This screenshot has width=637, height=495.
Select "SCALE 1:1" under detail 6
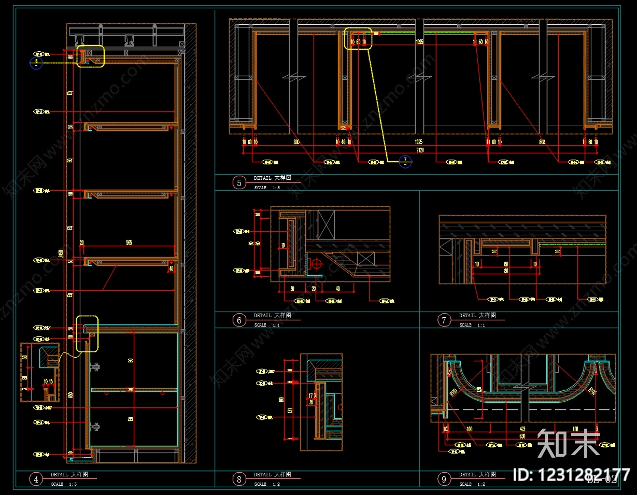(266, 325)
